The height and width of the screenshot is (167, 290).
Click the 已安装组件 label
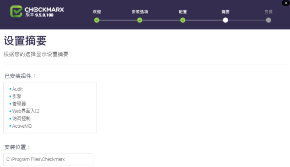20,76
